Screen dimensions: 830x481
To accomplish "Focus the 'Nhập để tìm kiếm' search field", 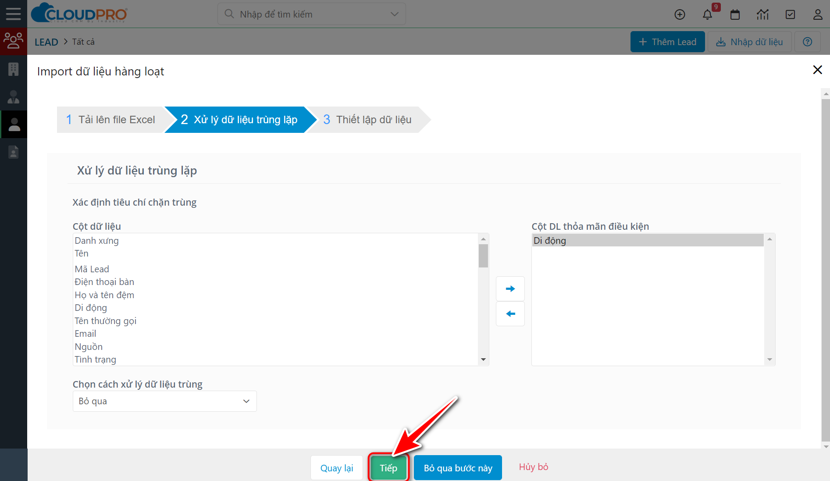I will click(311, 14).
